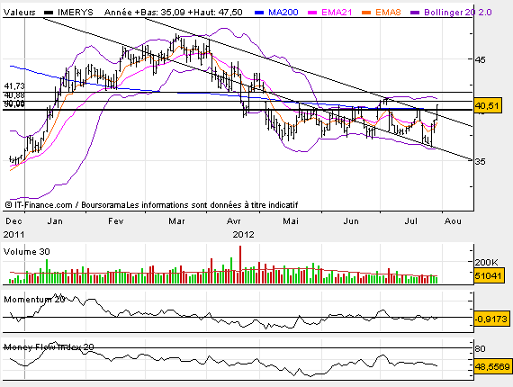Viewport: 513px width, 387px height.
Task: Click the 41,73 resistance level label
Action: pyautogui.click(x=14, y=86)
